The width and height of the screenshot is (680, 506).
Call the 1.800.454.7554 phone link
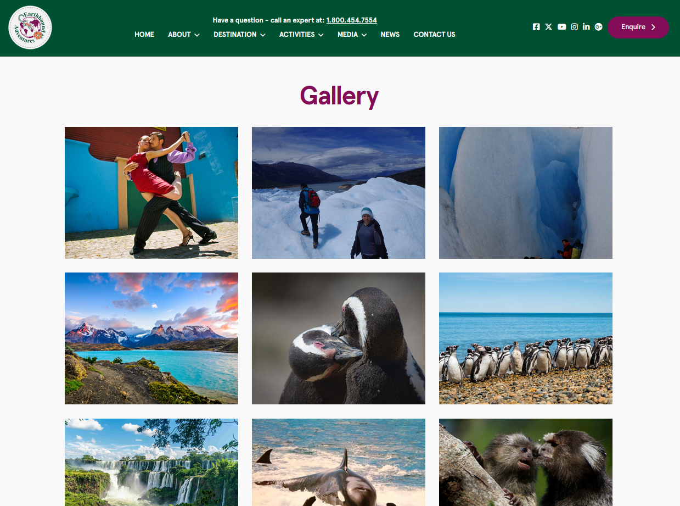click(x=351, y=20)
